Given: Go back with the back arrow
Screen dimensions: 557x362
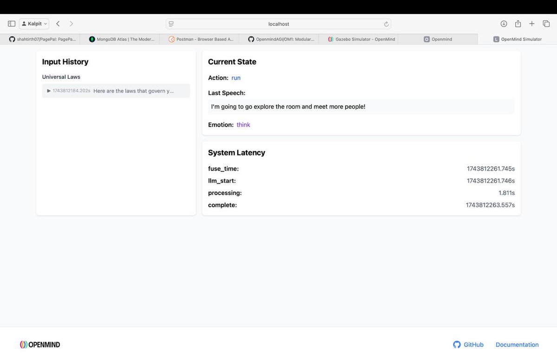Looking at the screenshot, I should pyautogui.click(x=58, y=24).
